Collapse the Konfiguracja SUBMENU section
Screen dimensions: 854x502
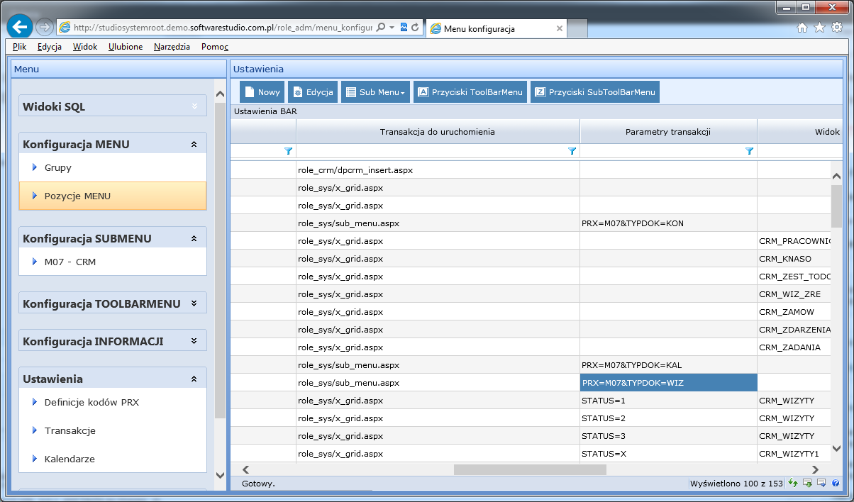pyautogui.click(x=194, y=238)
